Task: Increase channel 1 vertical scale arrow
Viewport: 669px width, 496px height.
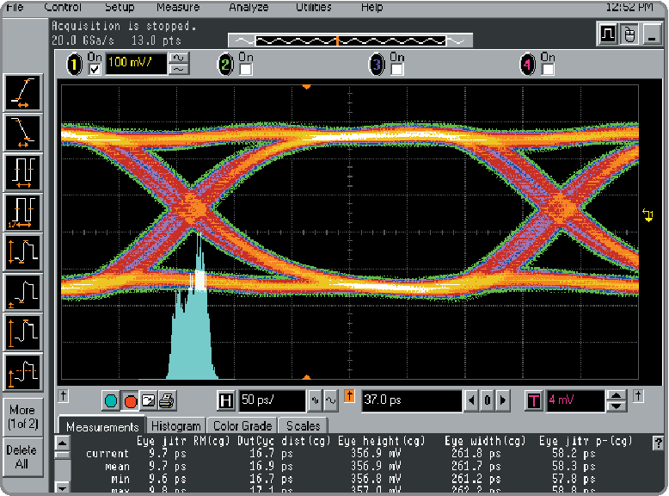Action: click(180, 58)
